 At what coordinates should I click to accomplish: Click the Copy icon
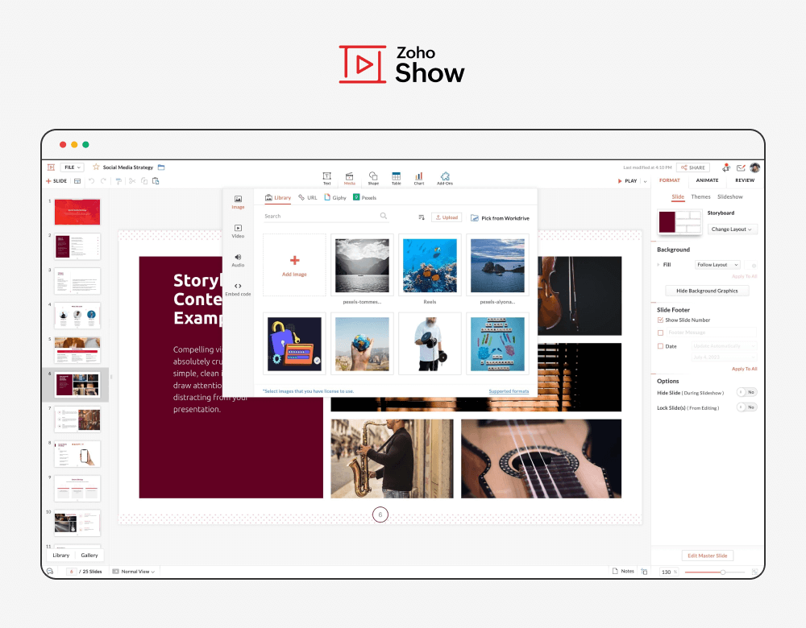click(144, 180)
